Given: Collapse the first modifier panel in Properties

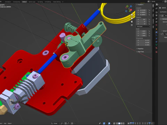Looking at the screenshot, I should click(160, 16).
